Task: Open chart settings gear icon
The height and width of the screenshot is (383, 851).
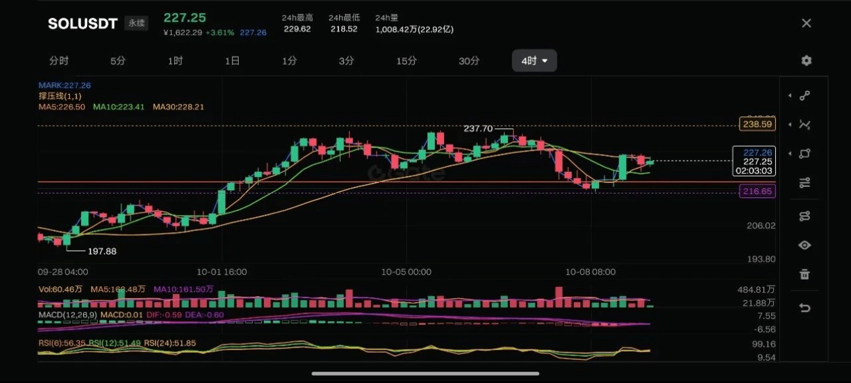Action: click(x=806, y=61)
